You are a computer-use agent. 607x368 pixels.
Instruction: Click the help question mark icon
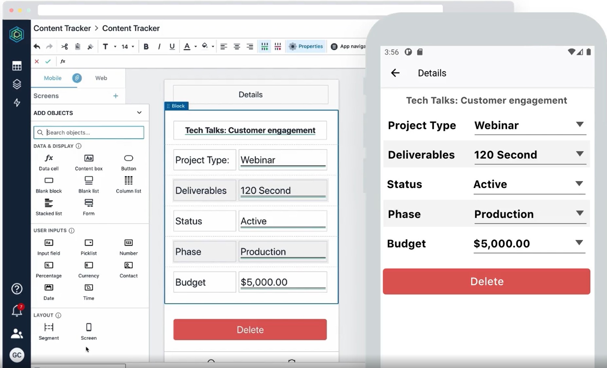tap(17, 289)
